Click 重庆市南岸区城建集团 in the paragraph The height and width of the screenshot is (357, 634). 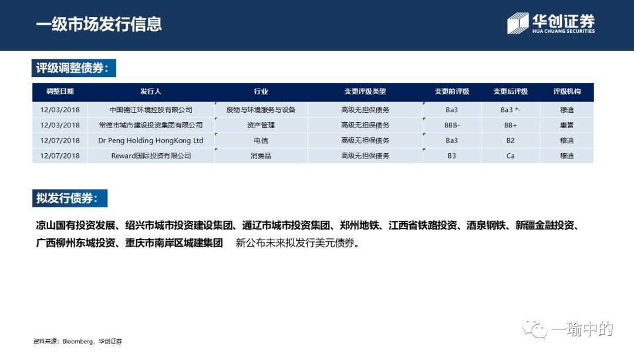pyautogui.click(x=174, y=243)
